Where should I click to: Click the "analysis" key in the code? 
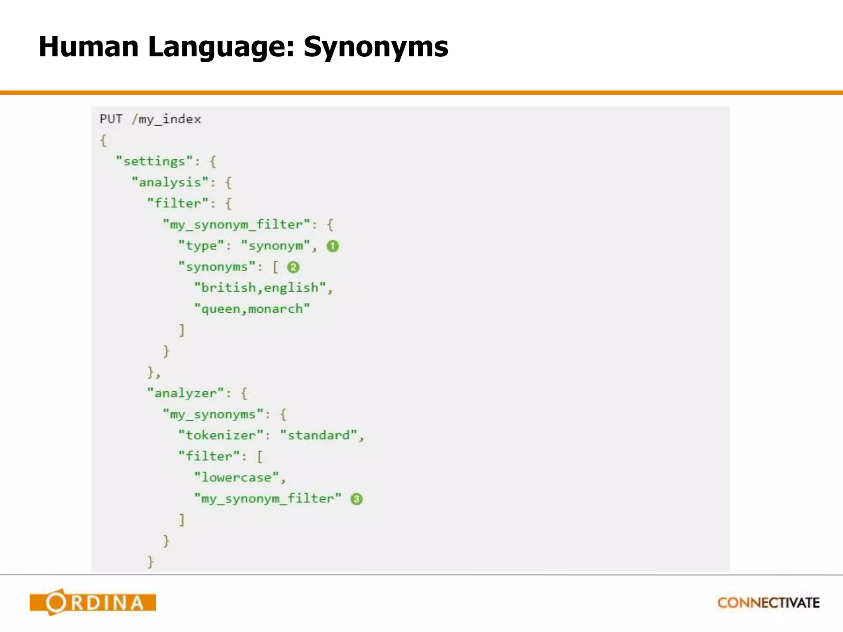click(170, 182)
